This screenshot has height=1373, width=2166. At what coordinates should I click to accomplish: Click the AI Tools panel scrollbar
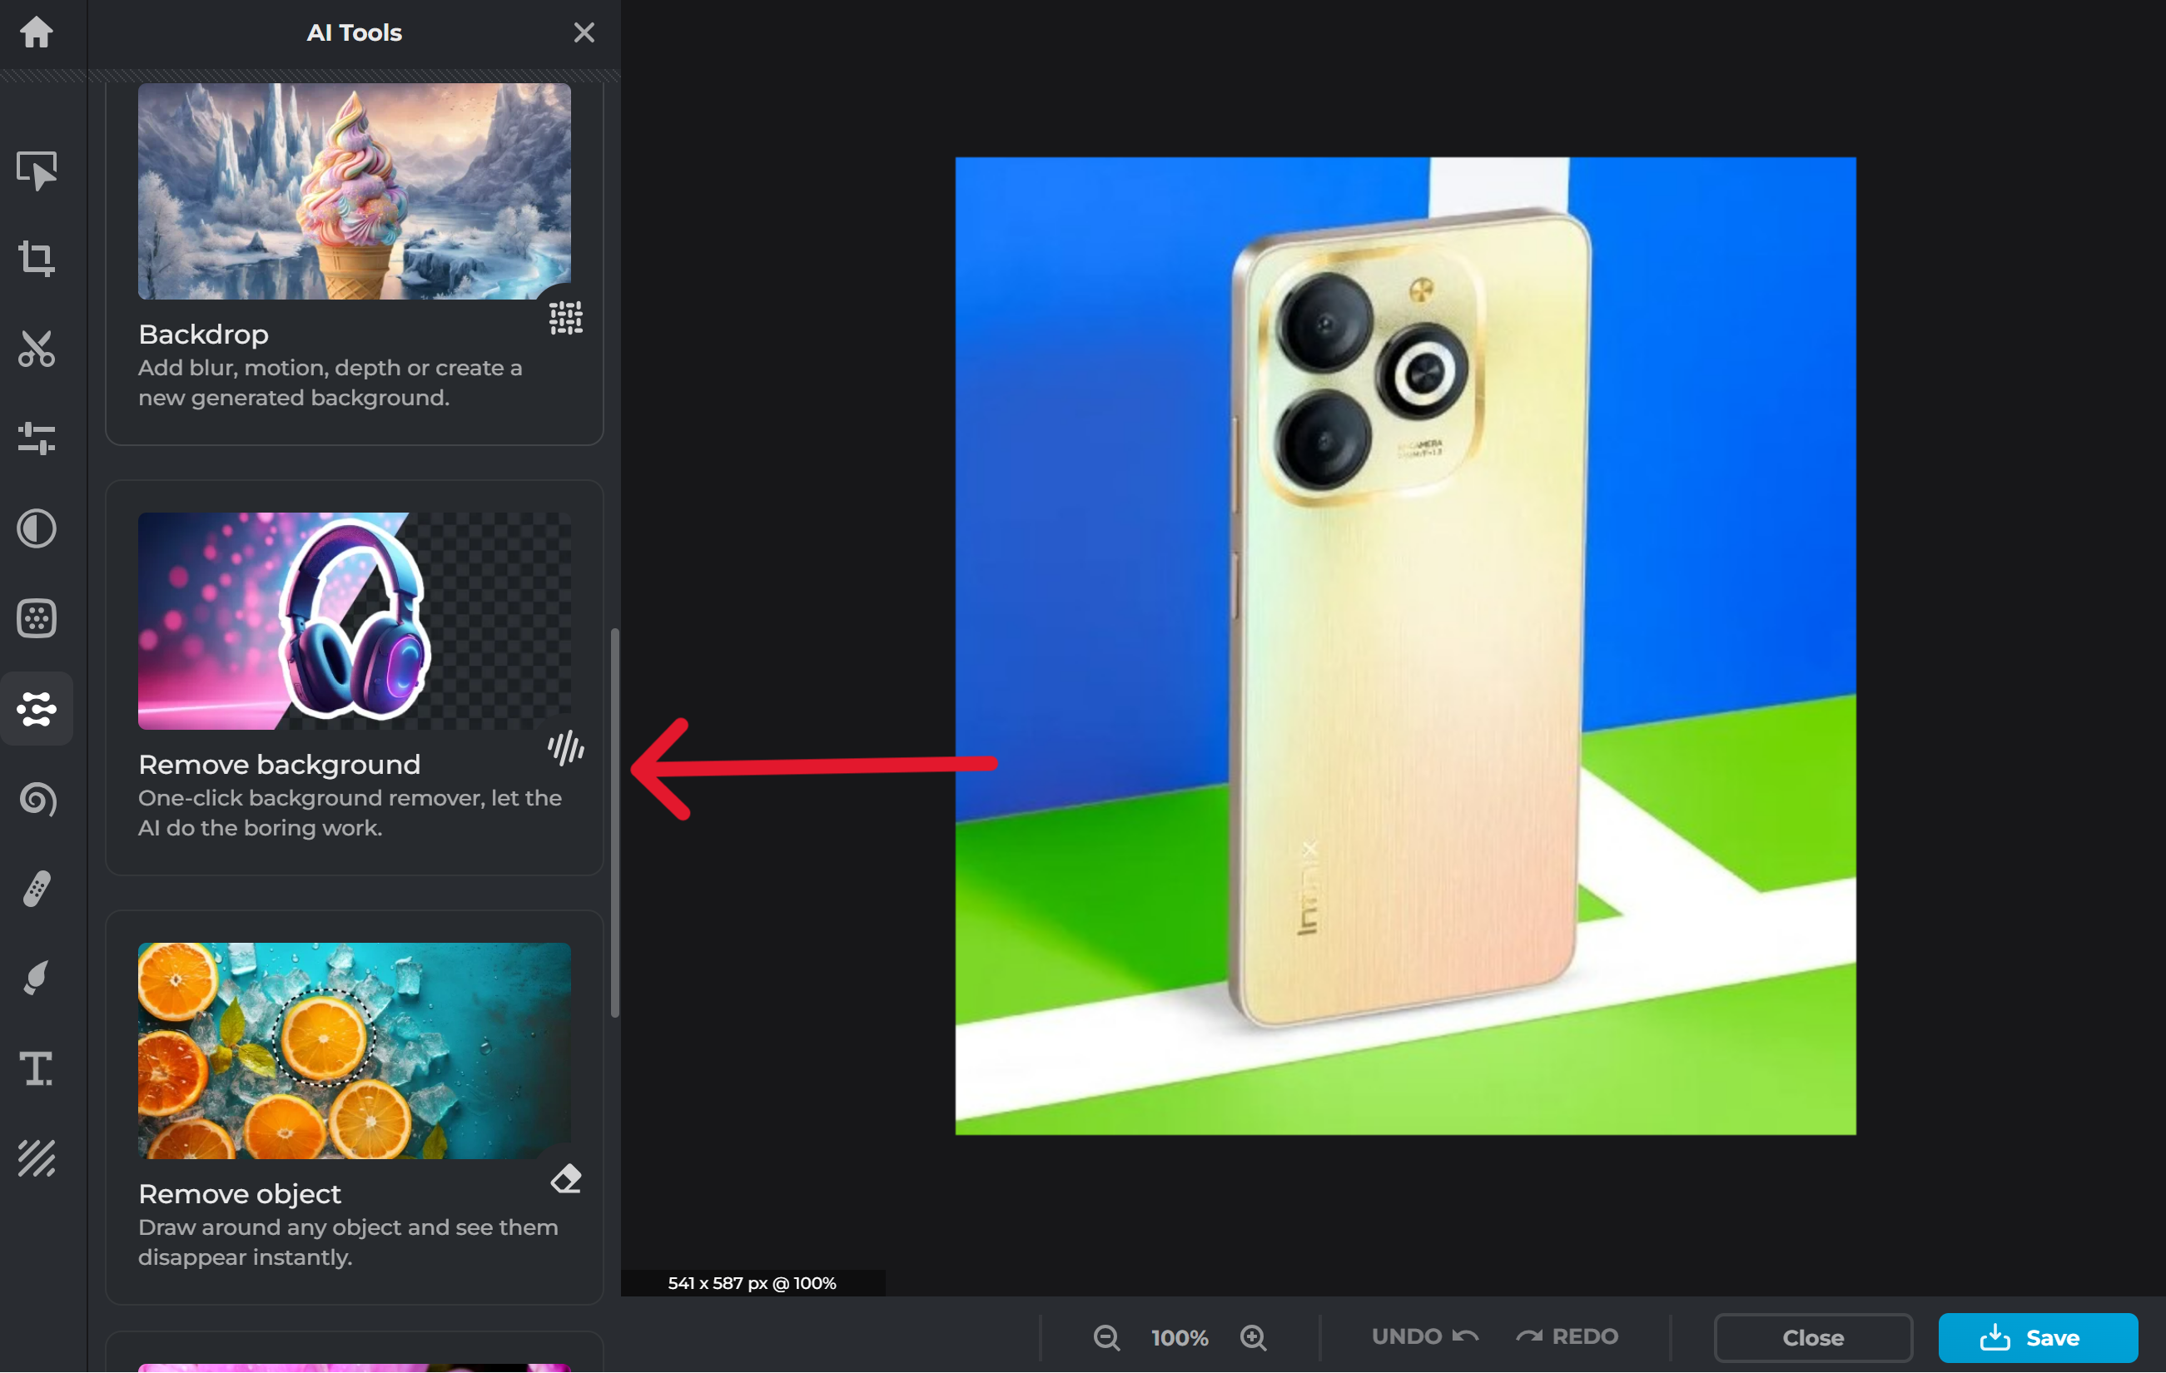coord(615,823)
